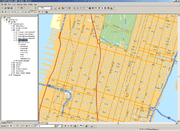The width and height of the screenshot is (180, 131).
Task: Open the Editor toolbar icon
Action: click(56, 8)
